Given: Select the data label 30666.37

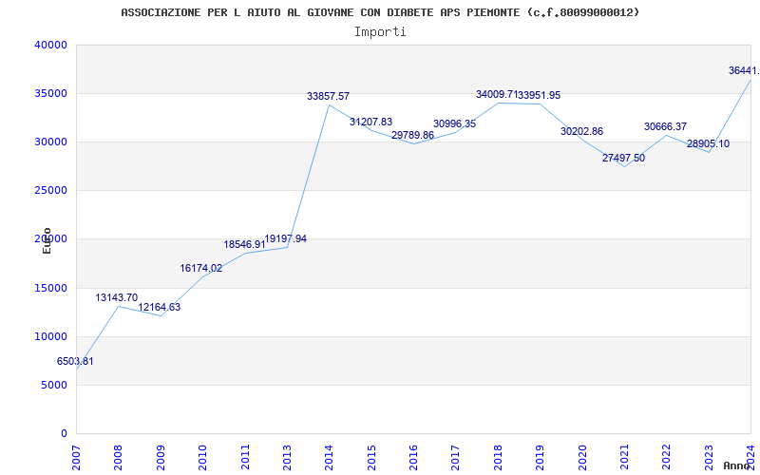Looking at the screenshot, I should point(666,126).
